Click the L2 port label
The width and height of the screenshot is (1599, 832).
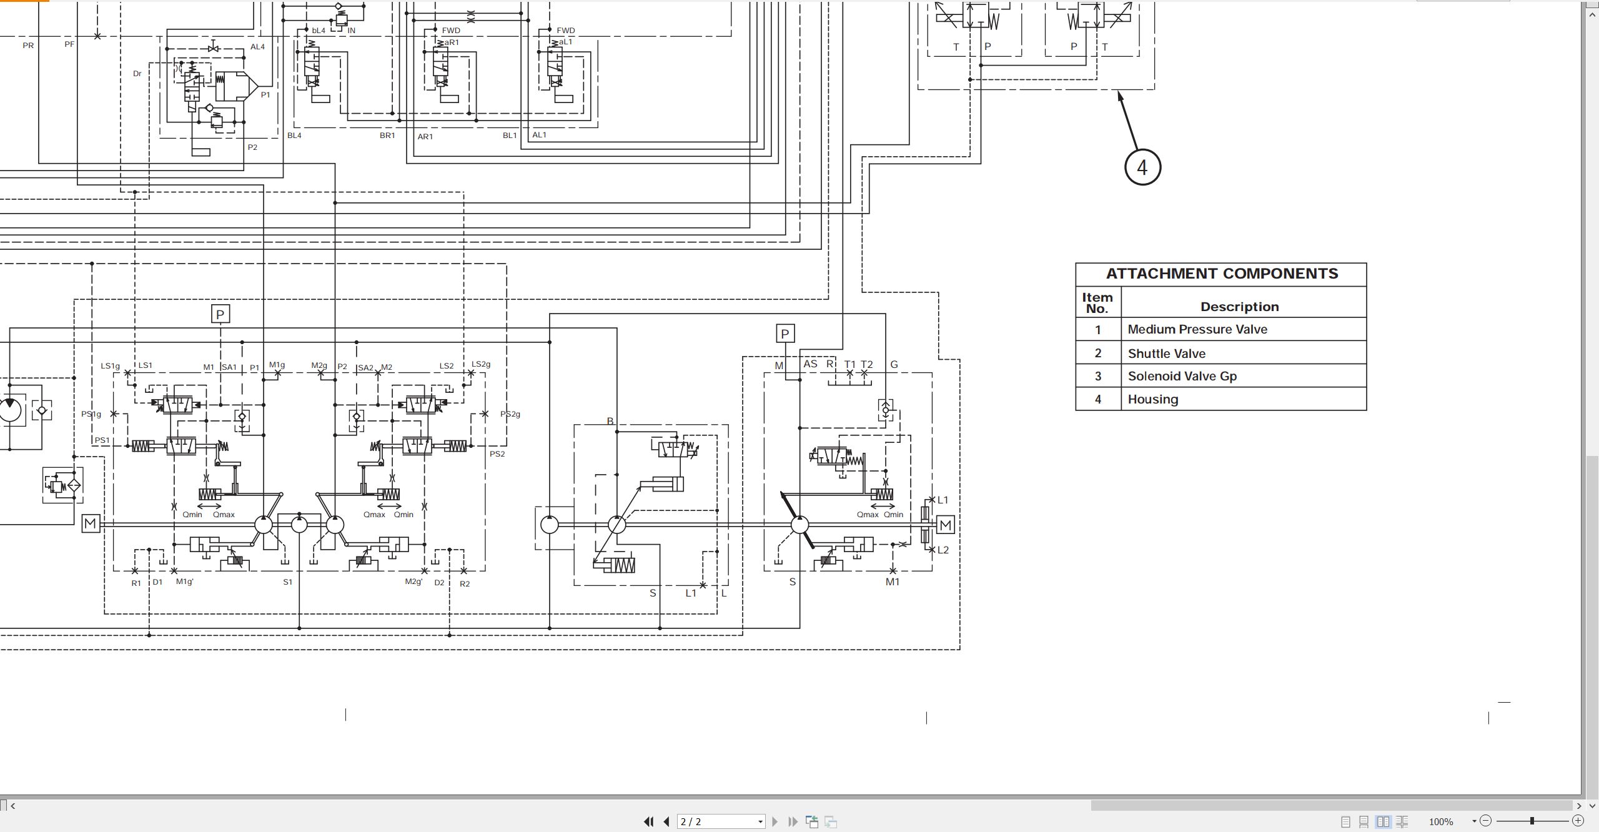point(943,550)
